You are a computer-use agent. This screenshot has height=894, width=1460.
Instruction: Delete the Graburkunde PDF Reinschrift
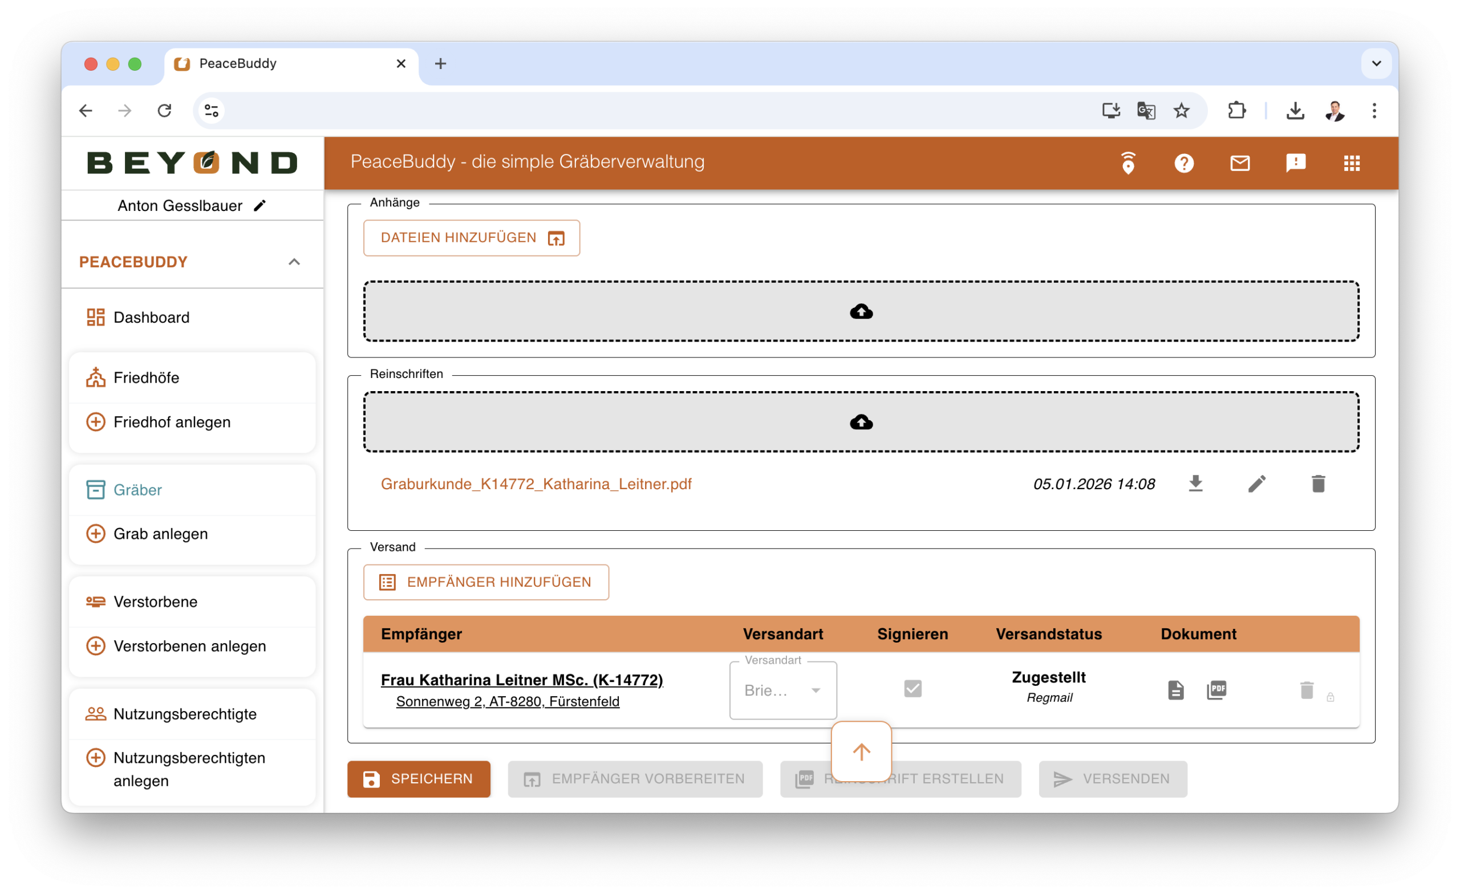tap(1318, 483)
